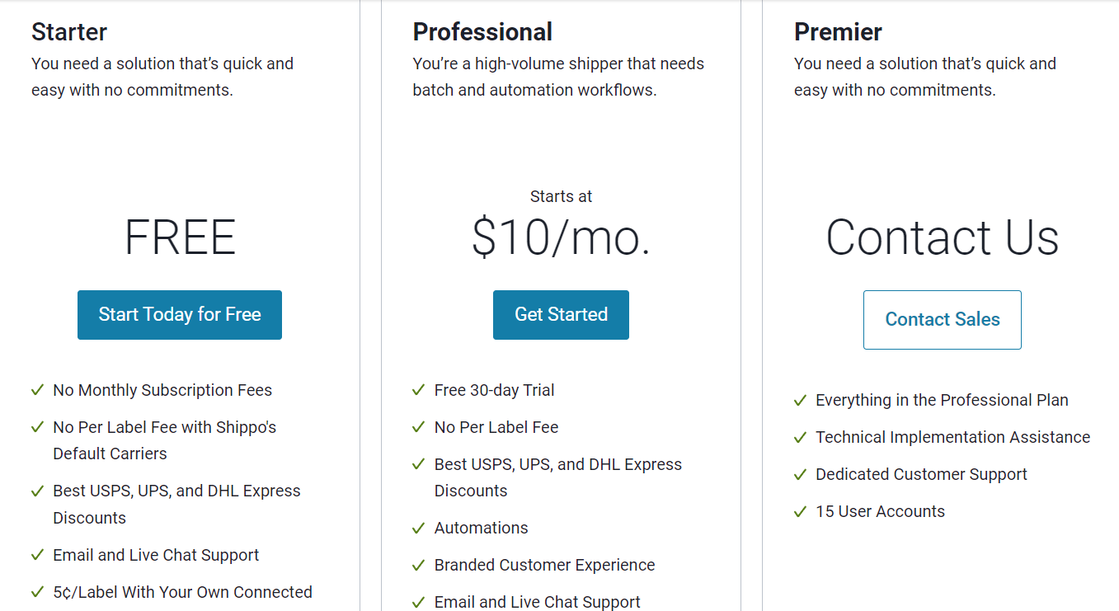The image size is (1119, 611).
Task: Select the 'Starter' plan heading
Action: pyautogui.click(x=68, y=31)
